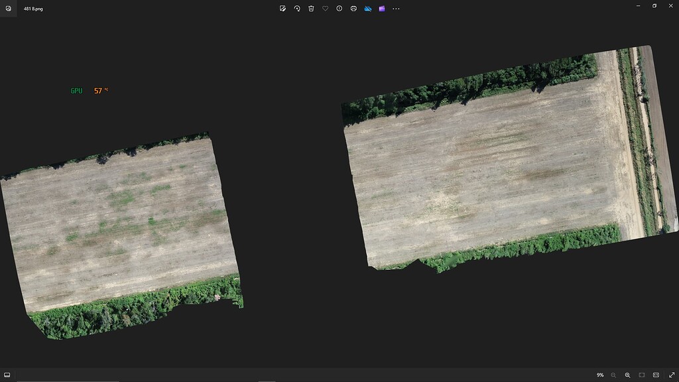Switch to the Photos gallery view

pos(9,9)
